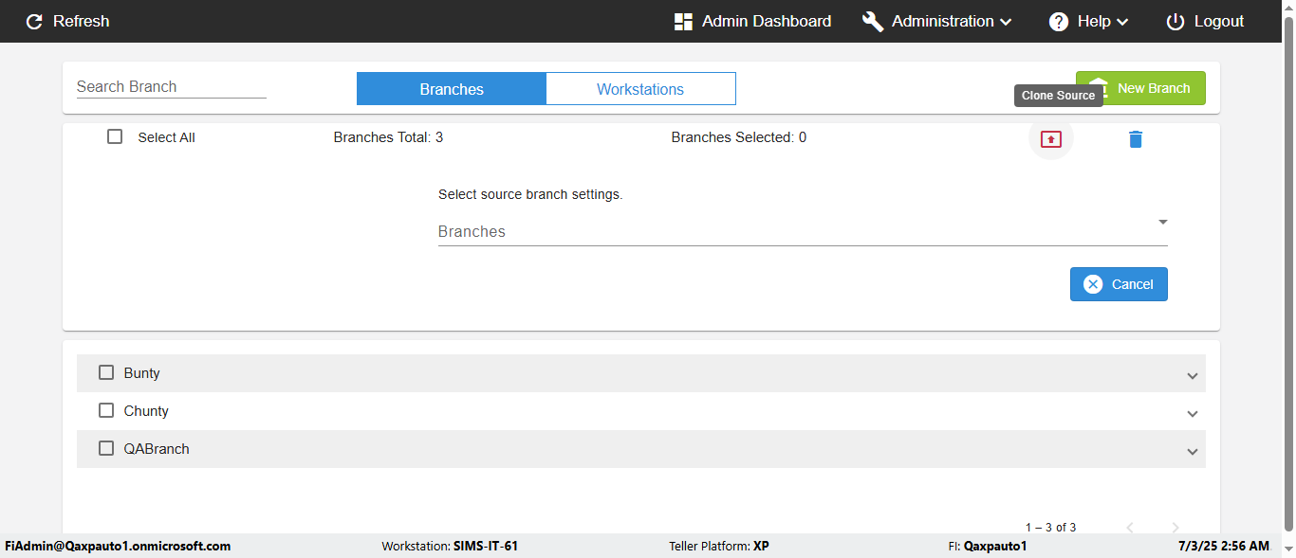The height and width of the screenshot is (558, 1296).
Task: Click the blue trash delete icon
Action: (1136, 139)
